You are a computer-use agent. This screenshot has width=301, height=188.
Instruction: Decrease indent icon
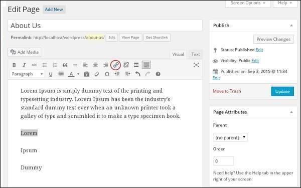pos(117,74)
